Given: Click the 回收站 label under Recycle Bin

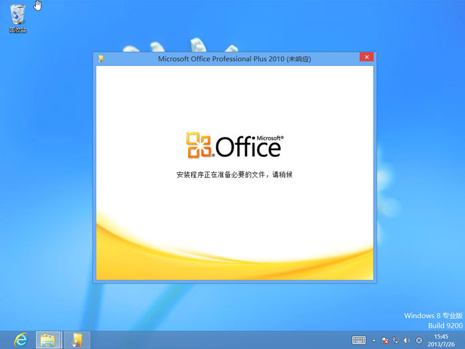Looking at the screenshot, I should click(18, 30).
